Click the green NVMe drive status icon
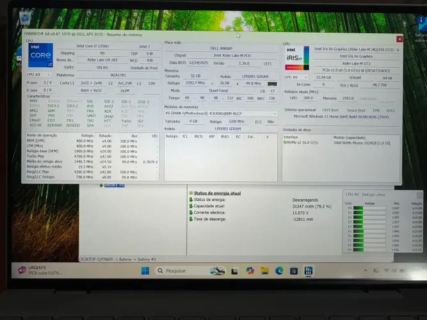Image resolution: width=427 pixels, height=320 pixels. (x=285, y=143)
